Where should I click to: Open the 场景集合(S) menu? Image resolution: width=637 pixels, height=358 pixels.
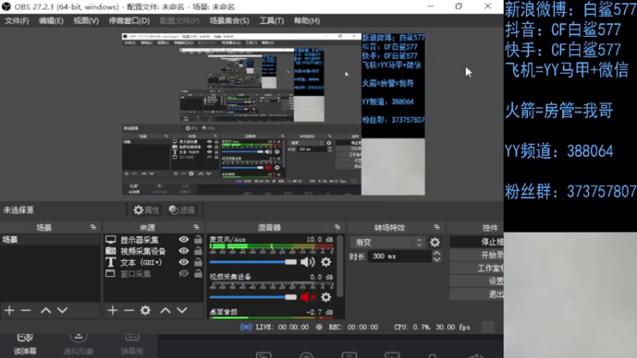(x=229, y=21)
